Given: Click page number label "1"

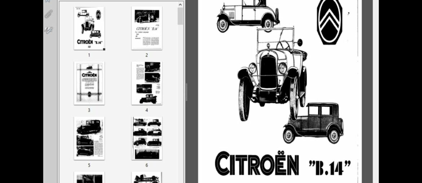Looking at the screenshot, I should pos(89,55).
